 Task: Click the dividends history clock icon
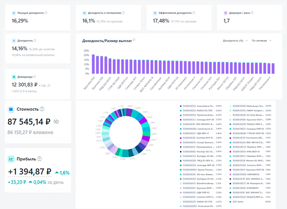[49, 85]
